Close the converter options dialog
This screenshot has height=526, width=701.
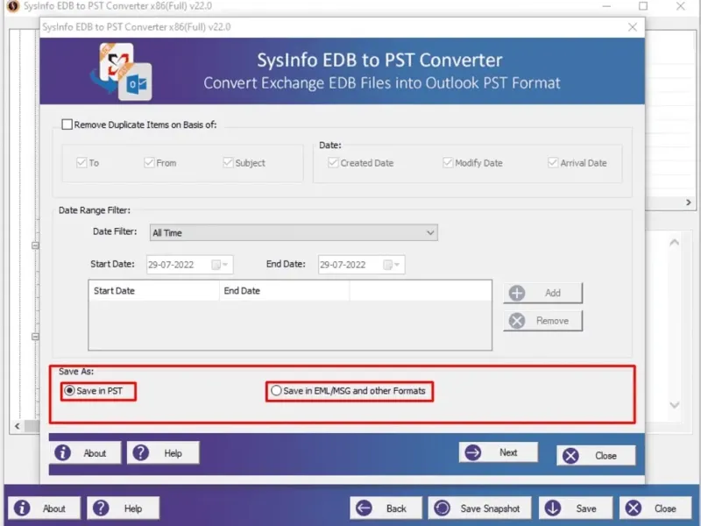632,27
